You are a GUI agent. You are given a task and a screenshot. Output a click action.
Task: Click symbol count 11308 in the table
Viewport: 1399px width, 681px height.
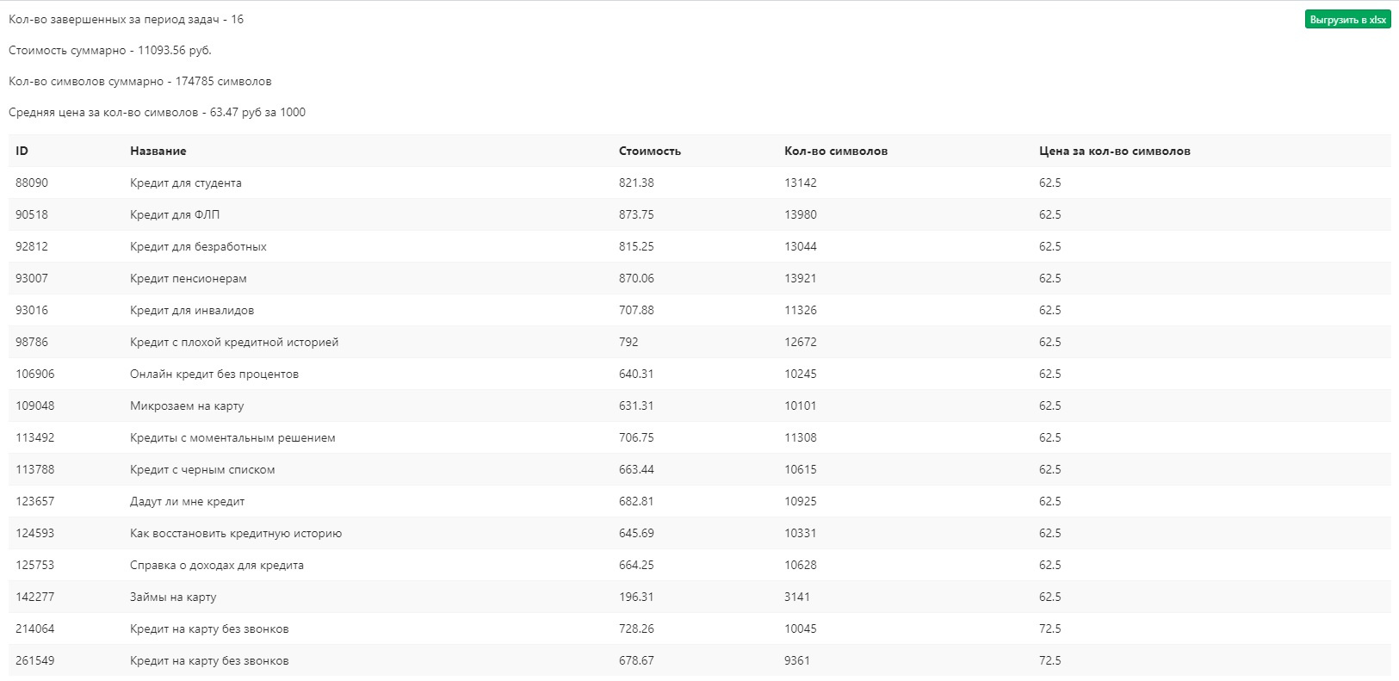pos(801,437)
